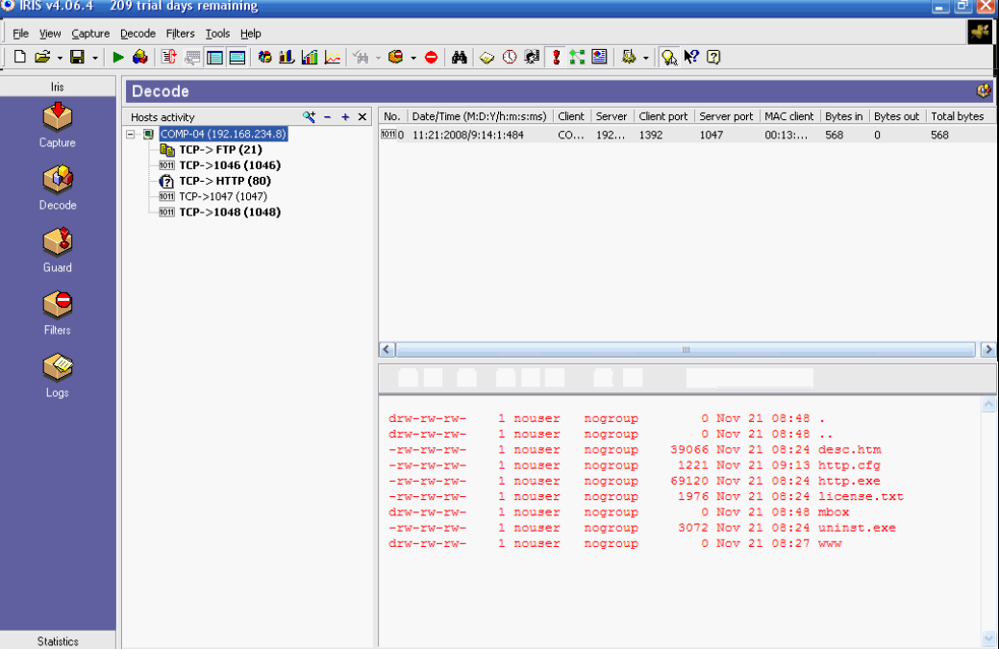999x649 pixels.
Task: Open the Tools menu
Action: coord(217,33)
